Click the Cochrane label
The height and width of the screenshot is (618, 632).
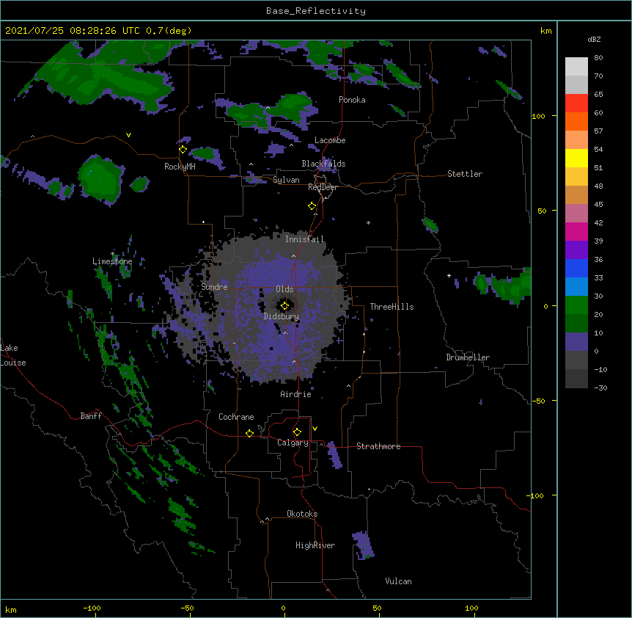tap(236, 417)
